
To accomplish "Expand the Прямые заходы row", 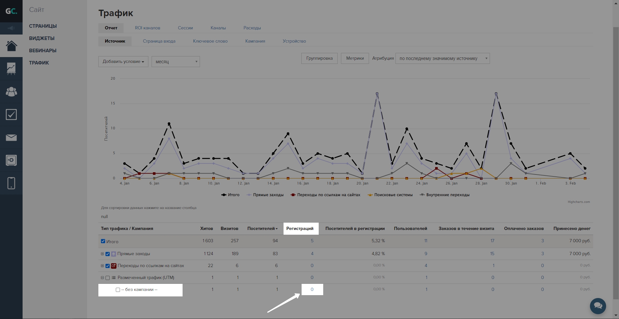I will [102, 254].
